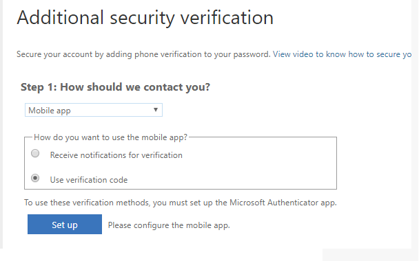Click the Microsoft Authenticator app words in the instruction
Image resolution: width=419 pixels, height=261 pixels.
coord(283,203)
